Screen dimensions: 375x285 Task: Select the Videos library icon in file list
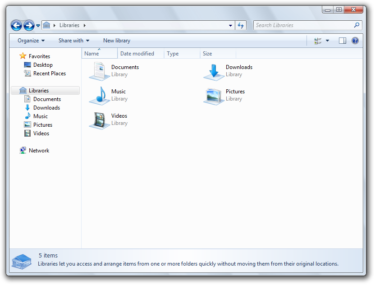pyautogui.click(x=99, y=120)
